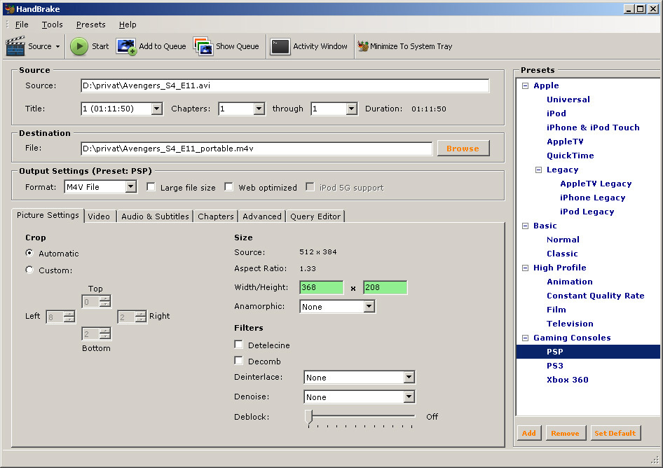This screenshot has height=468, width=663.
Task: Open the Title dropdown
Action: tap(157, 109)
